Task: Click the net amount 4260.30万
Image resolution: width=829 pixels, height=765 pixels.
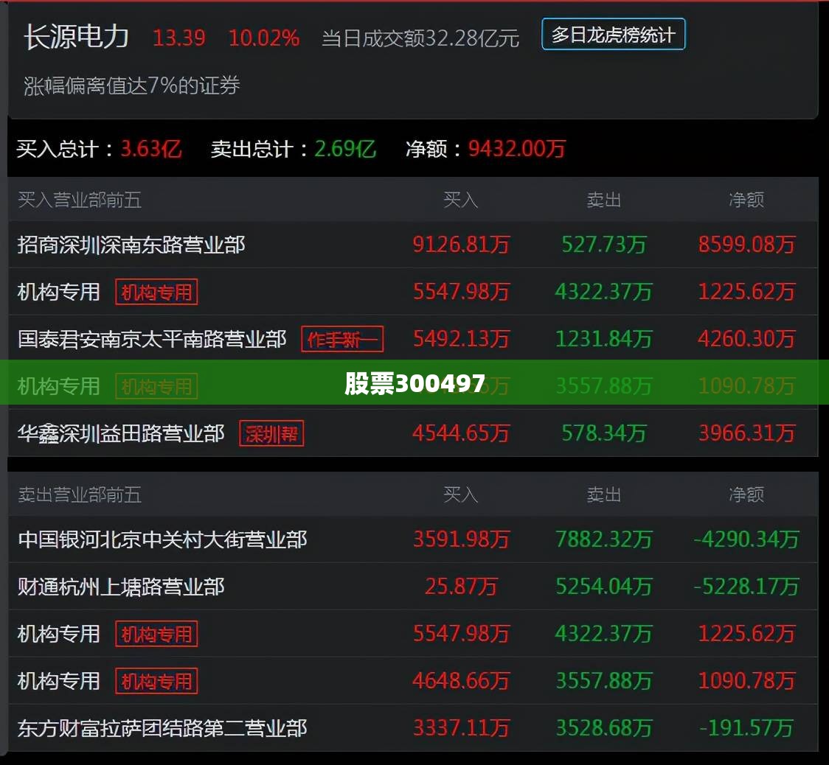Action: tap(746, 339)
